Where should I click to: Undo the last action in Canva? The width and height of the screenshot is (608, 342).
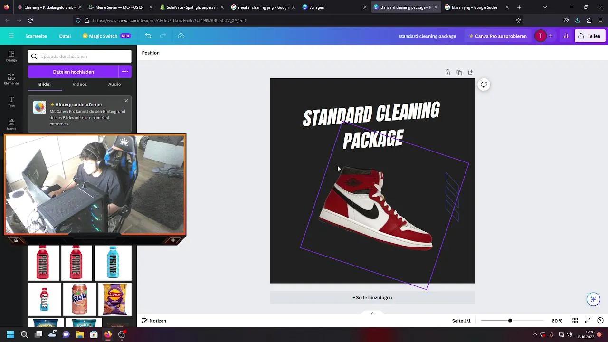pos(148,36)
